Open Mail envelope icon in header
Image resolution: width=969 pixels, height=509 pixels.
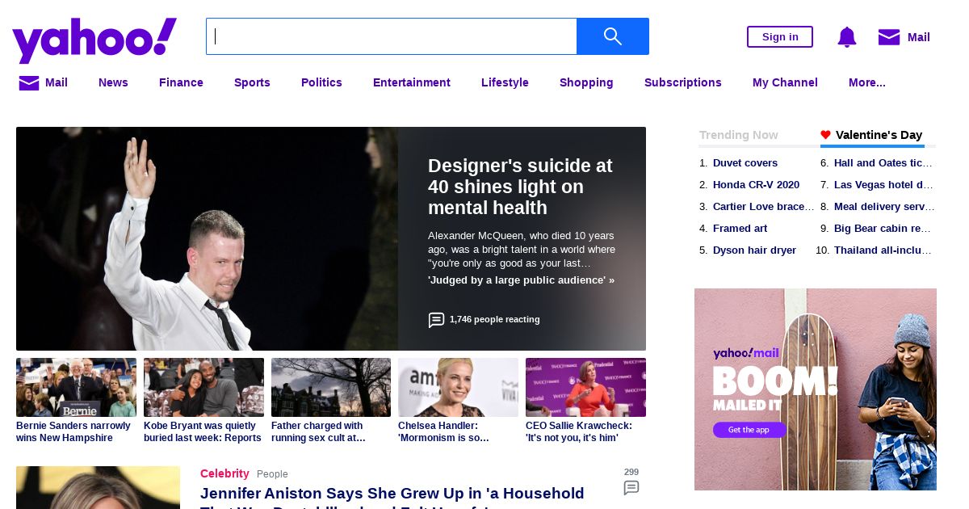[x=889, y=37]
